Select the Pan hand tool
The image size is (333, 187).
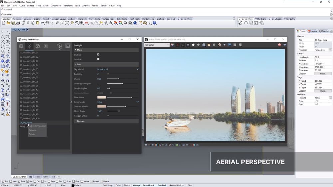click(47, 23)
